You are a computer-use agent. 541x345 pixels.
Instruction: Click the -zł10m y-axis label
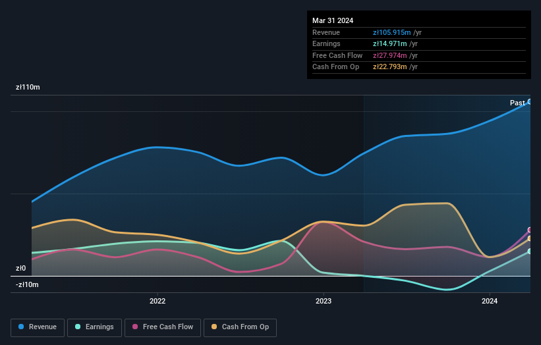27,284
